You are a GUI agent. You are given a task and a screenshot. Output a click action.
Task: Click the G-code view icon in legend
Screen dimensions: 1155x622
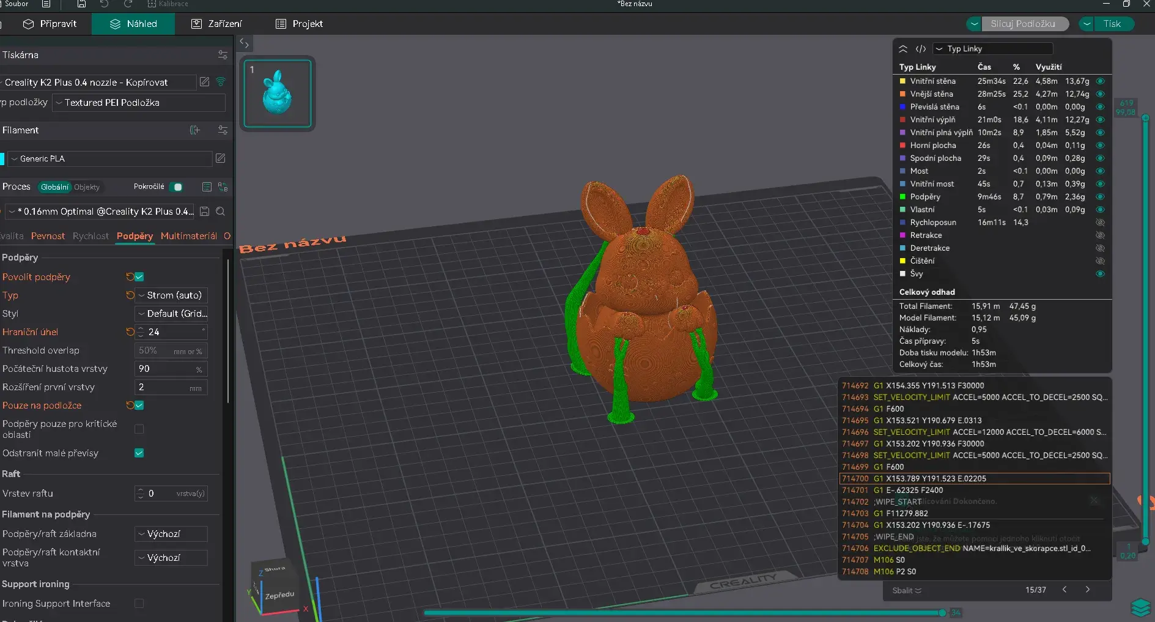pos(921,49)
